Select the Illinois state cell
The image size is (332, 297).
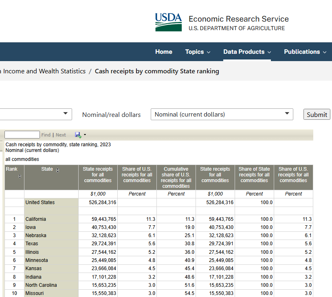(x=51, y=252)
